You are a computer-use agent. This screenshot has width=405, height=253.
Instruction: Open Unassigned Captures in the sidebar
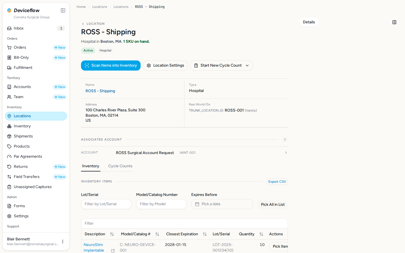pyautogui.click(x=36, y=187)
